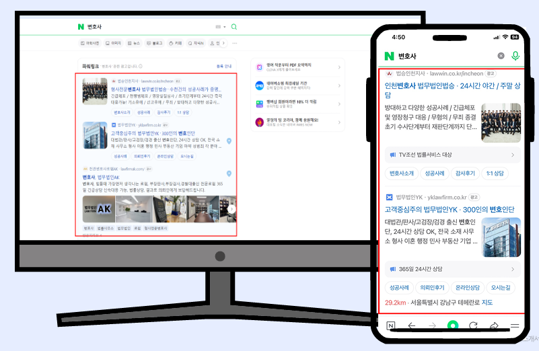Open the hamburger menu in mobile bottom bar
This screenshot has height=351, width=539.
pos(515,325)
